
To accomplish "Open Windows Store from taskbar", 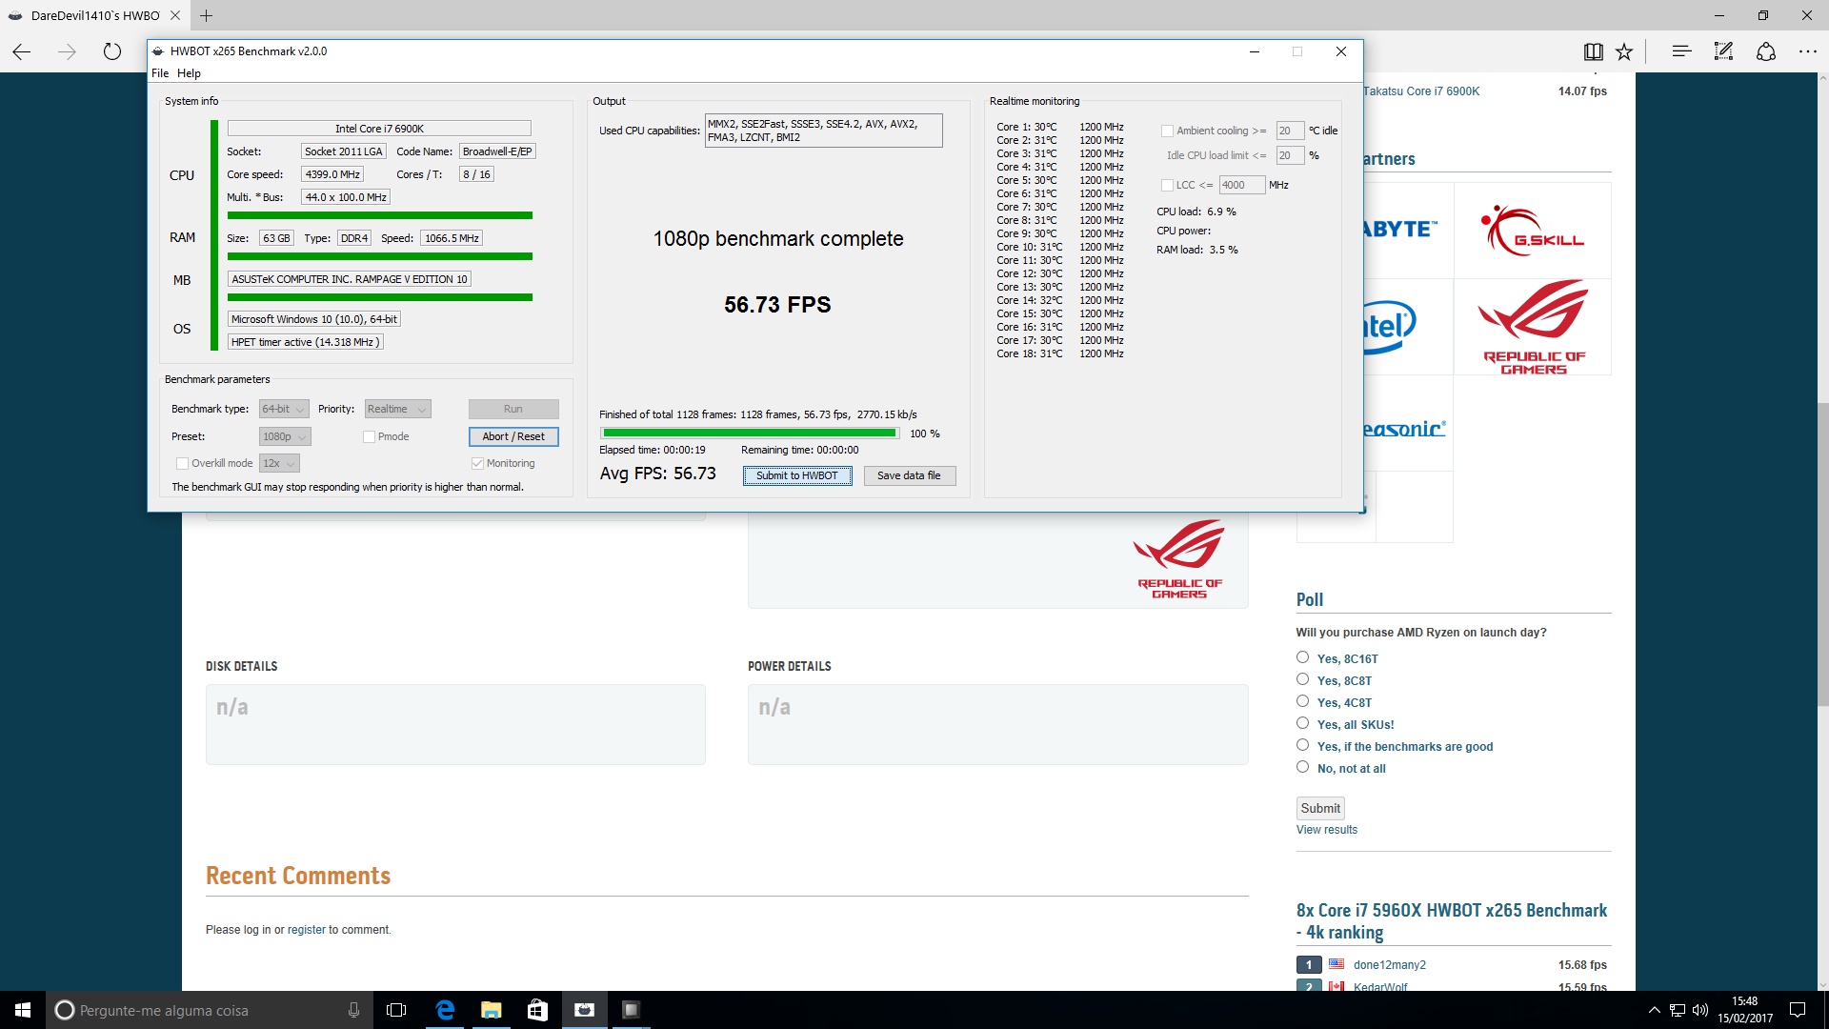I will [537, 1010].
